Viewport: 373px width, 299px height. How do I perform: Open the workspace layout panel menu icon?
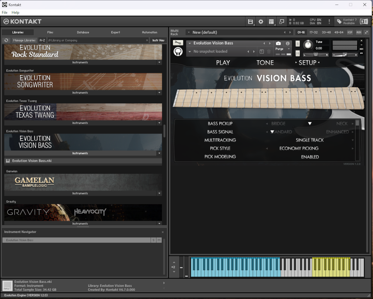point(271,21)
